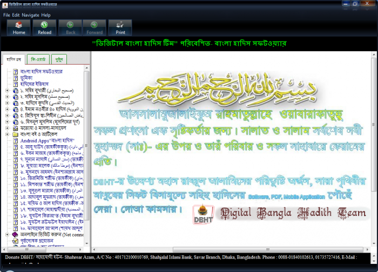Image resolution: width=378 pixels, height=272 pixels.
Task: Click the globe icon of ১. সহিহ বুখারী
Action: click(16, 91)
